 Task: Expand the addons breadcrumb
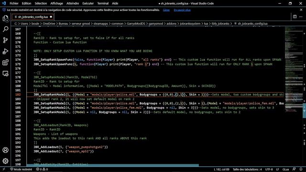click(171, 23)
